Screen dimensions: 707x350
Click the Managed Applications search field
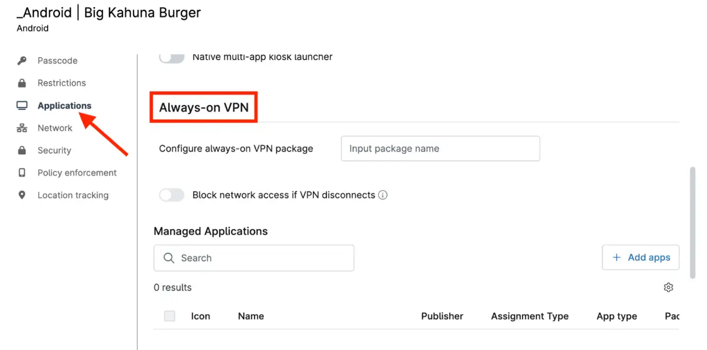[x=254, y=258]
